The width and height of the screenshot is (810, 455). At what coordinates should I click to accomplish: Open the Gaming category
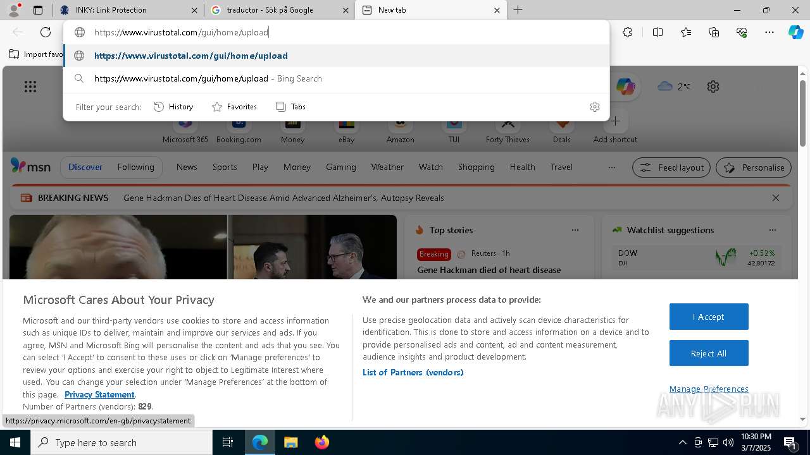341,167
